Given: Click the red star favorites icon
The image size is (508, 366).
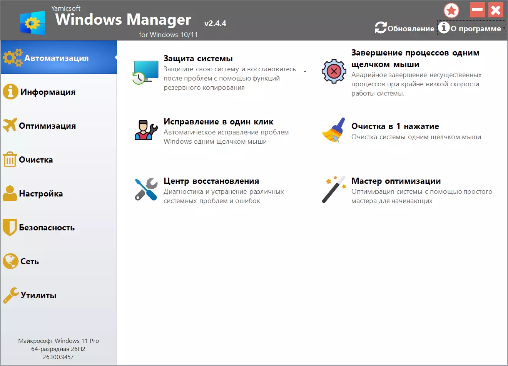Looking at the screenshot, I should click(451, 10).
